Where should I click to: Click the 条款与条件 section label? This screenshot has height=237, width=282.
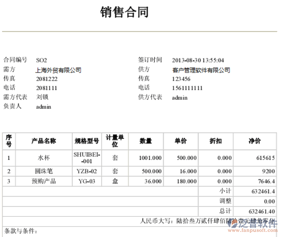pos(21,231)
